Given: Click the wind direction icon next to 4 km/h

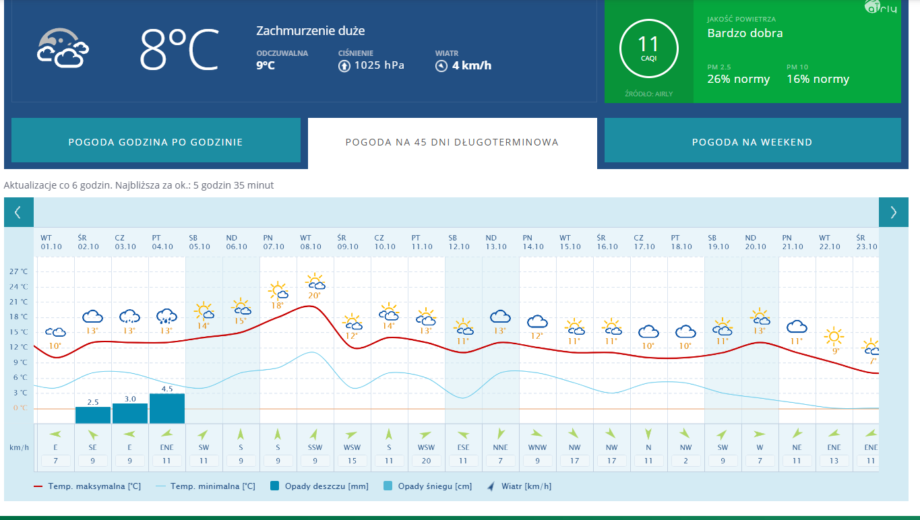Looking at the screenshot, I should click(441, 66).
